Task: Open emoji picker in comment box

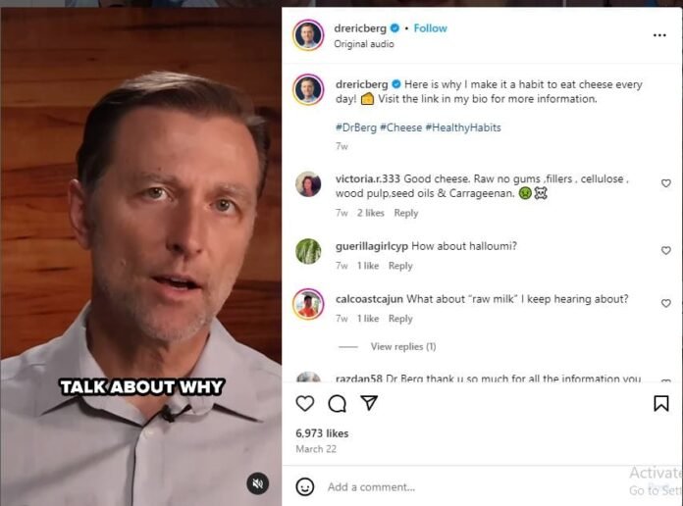Action: click(305, 486)
